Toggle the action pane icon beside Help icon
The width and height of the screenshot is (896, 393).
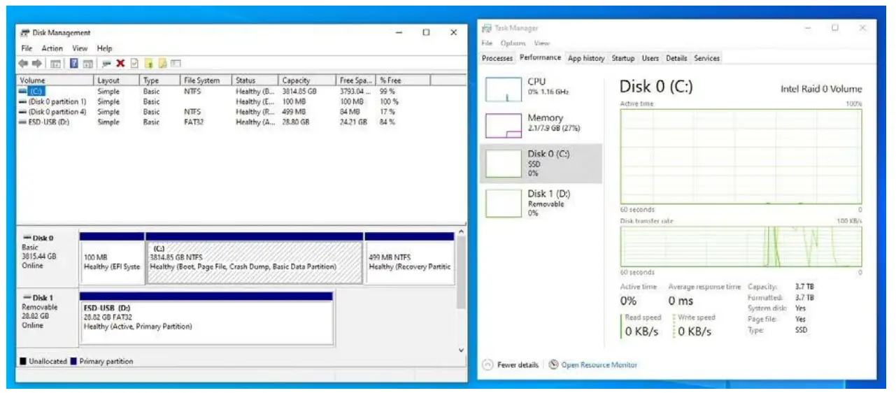(88, 64)
